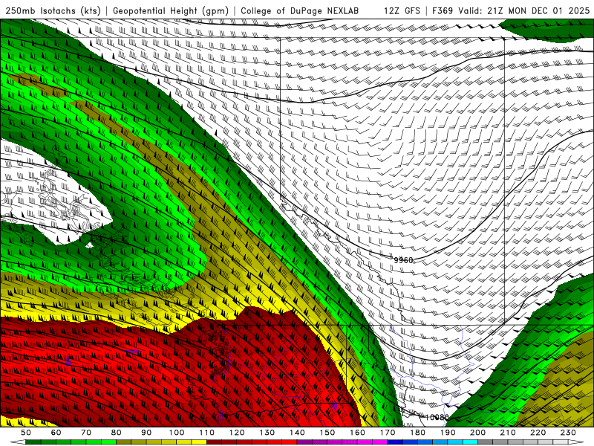Image resolution: width=594 pixels, height=446 pixels.
Task: Click the 120 value on the color scale
Action: point(237,433)
